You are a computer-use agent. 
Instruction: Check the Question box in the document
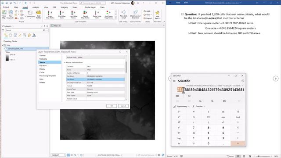click(x=182, y=14)
